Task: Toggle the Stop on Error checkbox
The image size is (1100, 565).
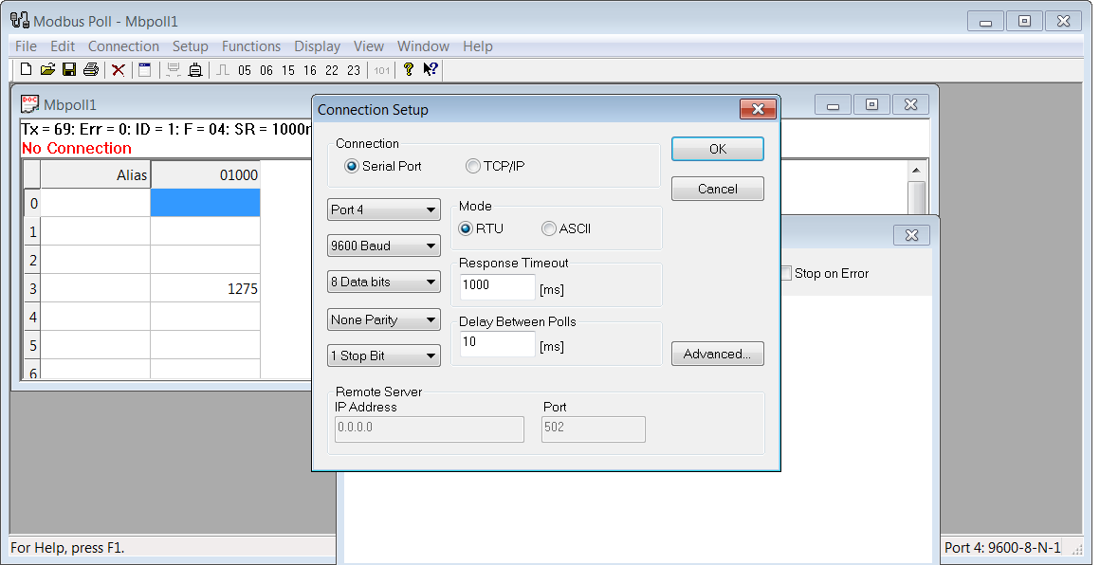Action: tap(786, 273)
